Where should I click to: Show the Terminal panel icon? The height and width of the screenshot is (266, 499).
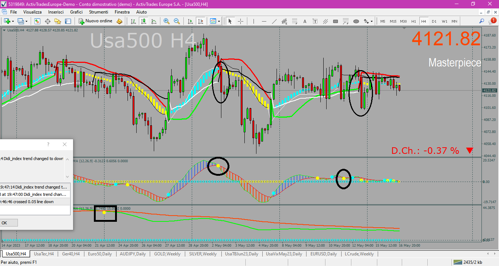click(68, 21)
